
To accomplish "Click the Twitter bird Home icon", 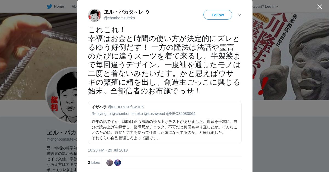I will (x=49, y=6).
